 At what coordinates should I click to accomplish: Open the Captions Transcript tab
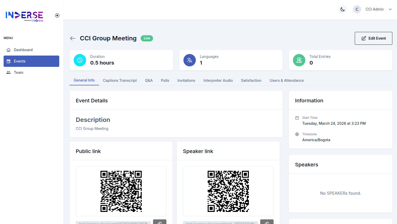click(120, 80)
